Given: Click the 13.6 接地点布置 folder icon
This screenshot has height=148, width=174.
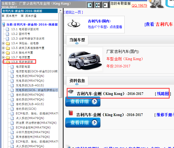Looking at the screenshot, I should point(8,53).
